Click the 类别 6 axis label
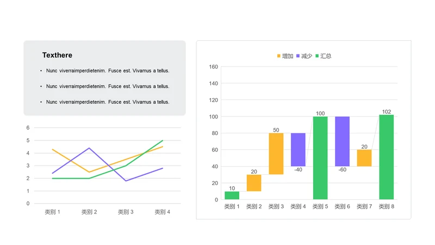Viewport: 435px width, 245px height. [x=343, y=206]
